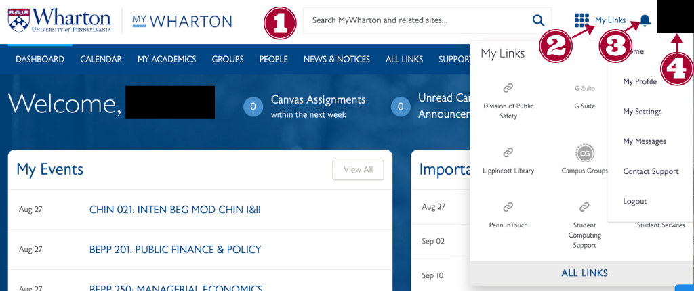The height and width of the screenshot is (291, 694).
Task: Click the MY WHARTON logo text
Action: (182, 21)
